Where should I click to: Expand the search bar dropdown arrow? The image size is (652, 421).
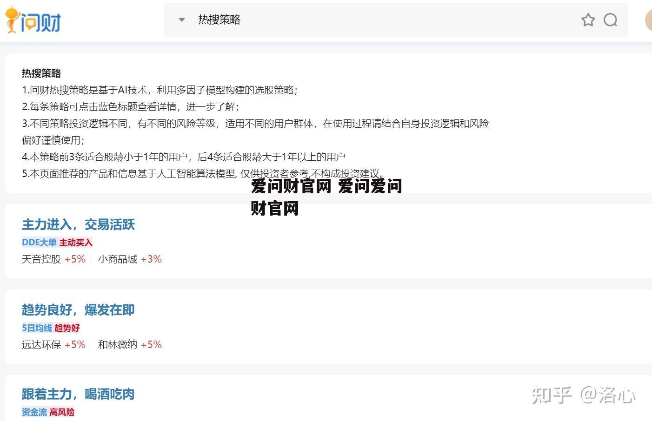pyautogui.click(x=182, y=20)
